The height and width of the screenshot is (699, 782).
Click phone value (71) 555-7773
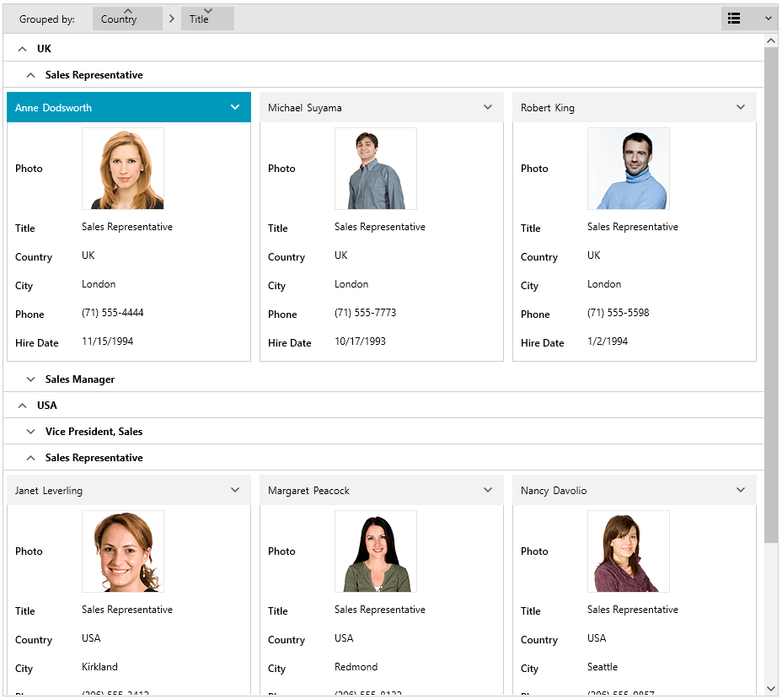366,313
